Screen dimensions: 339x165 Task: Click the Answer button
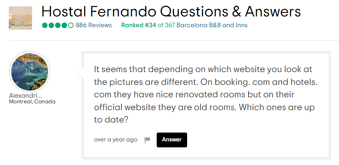tap(172, 140)
